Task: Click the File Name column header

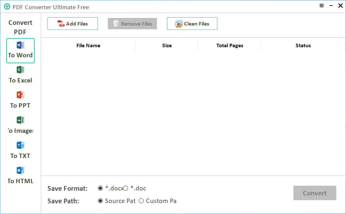Action: (x=88, y=46)
